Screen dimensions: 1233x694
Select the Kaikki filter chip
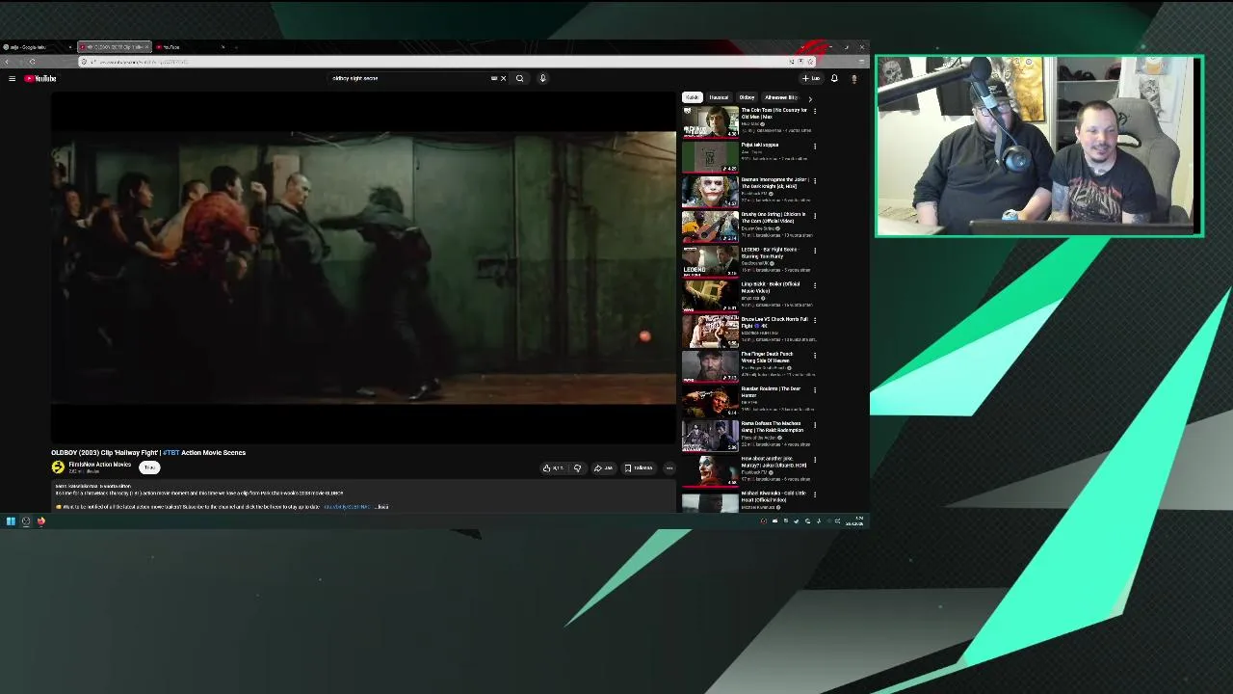pos(692,97)
